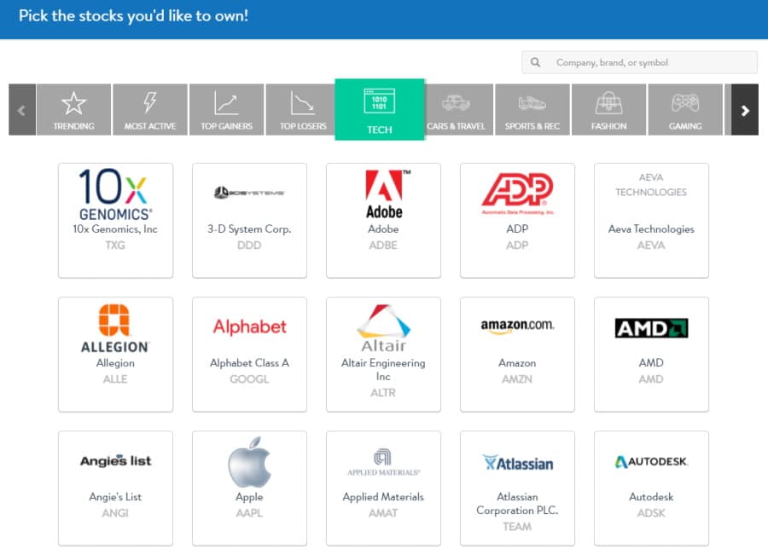Image resolution: width=768 pixels, height=560 pixels.
Task: Click the red Alphabet logo
Action: 249,326
